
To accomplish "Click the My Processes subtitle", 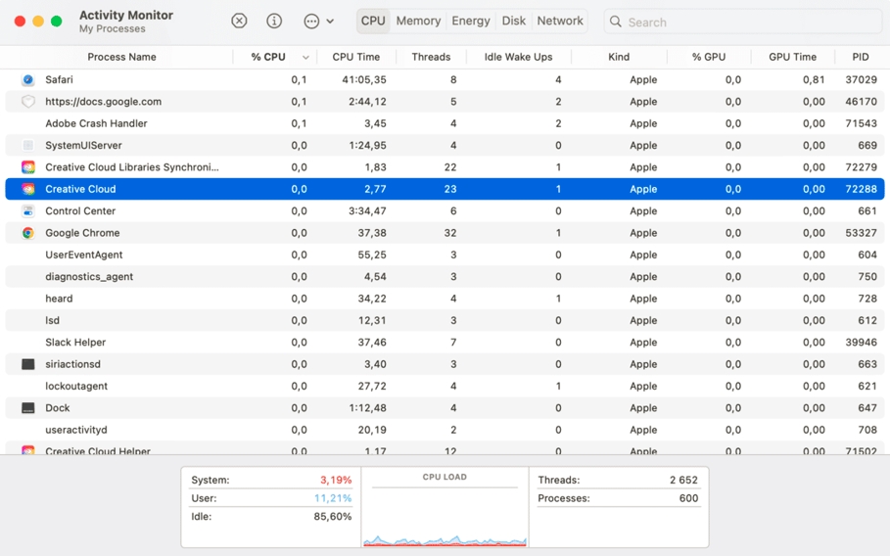I will click(112, 29).
